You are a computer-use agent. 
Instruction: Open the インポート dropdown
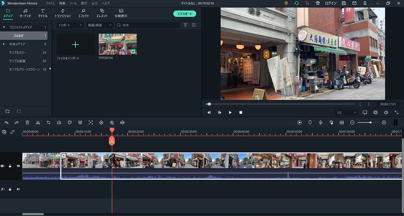(70, 25)
